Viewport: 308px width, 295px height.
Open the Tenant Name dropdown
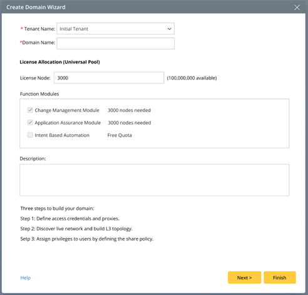pos(115,29)
